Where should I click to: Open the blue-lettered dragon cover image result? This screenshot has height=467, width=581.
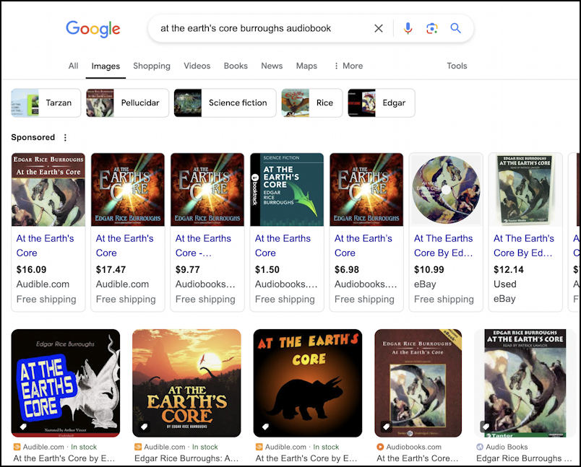click(x=66, y=383)
